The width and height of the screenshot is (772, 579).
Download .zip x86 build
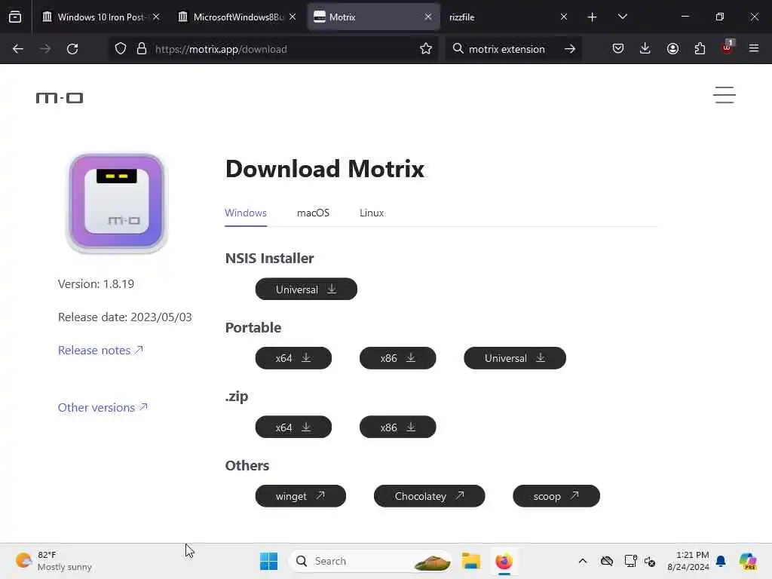(398, 427)
